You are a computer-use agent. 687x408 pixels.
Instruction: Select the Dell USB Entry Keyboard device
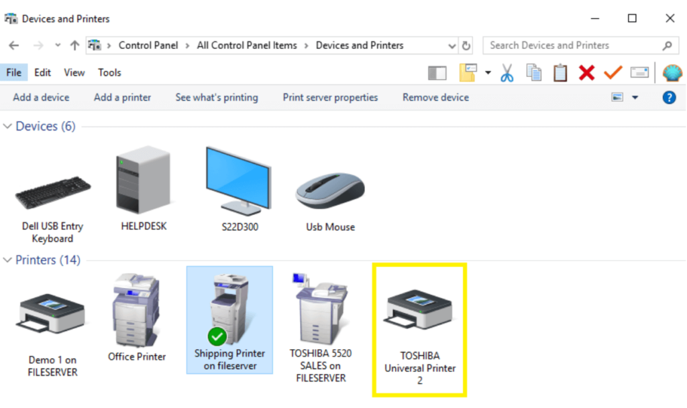52,209
